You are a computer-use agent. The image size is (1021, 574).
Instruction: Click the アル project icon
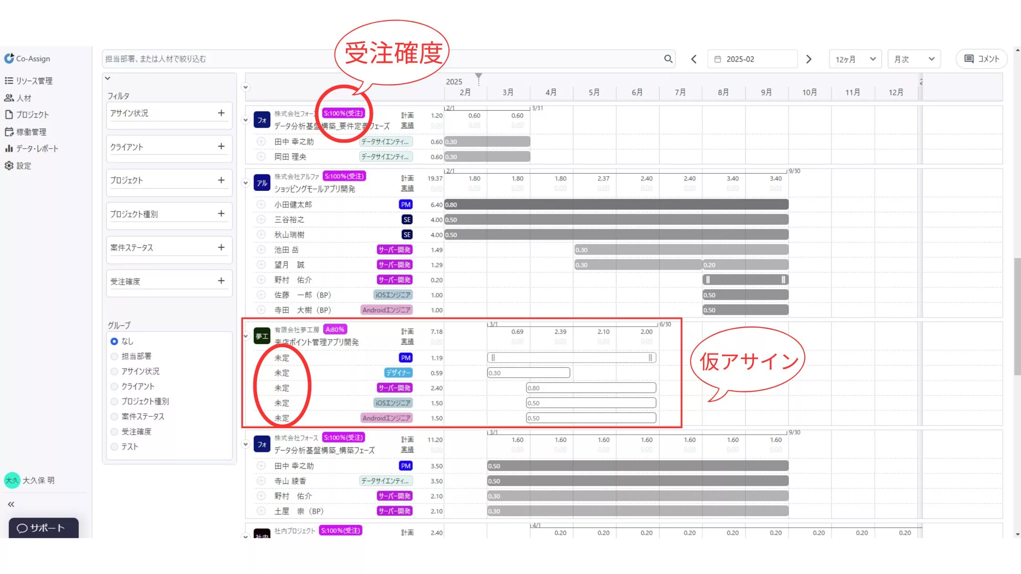tap(262, 183)
